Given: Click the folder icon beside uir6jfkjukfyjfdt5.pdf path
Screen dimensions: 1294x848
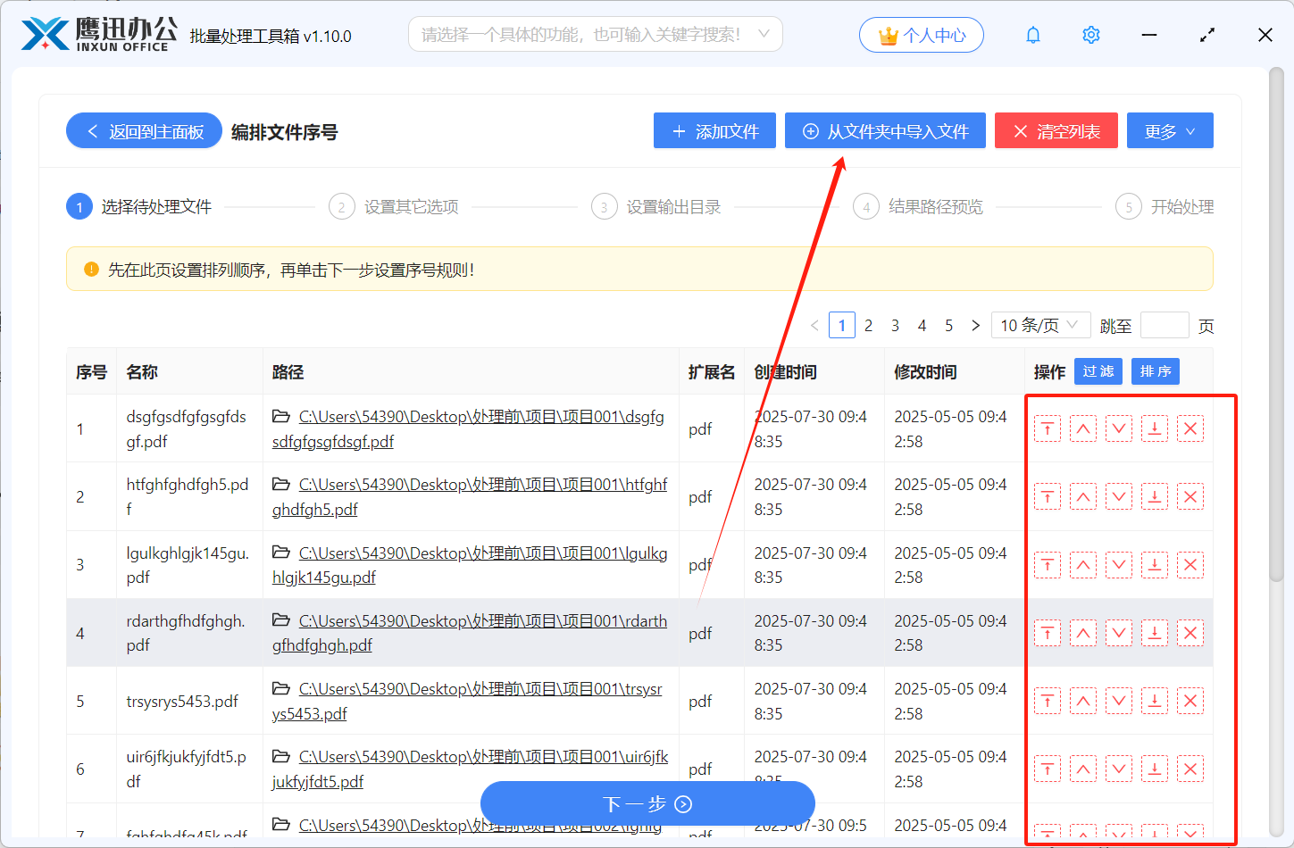Looking at the screenshot, I should tap(280, 756).
